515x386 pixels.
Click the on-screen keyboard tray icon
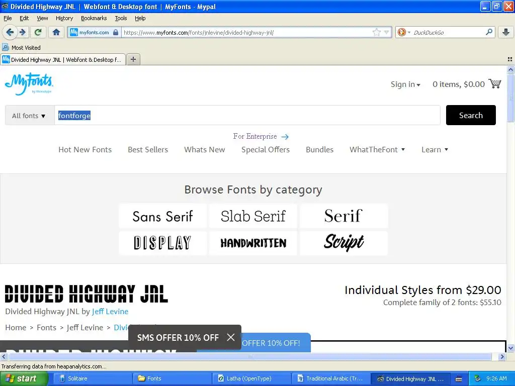click(459, 379)
